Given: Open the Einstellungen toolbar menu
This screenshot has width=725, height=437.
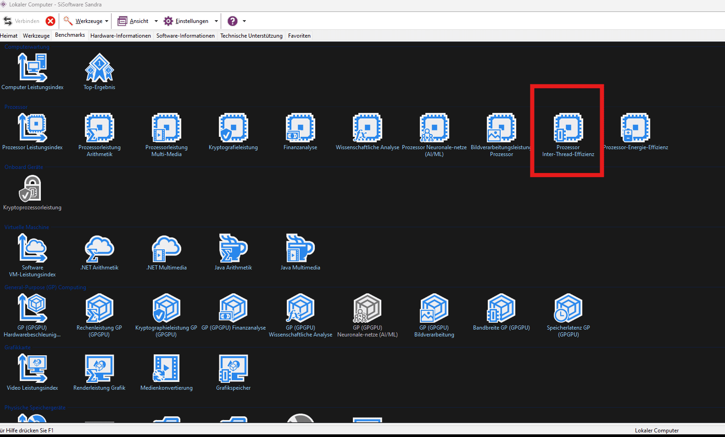Looking at the screenshot, I should (186, 21).
